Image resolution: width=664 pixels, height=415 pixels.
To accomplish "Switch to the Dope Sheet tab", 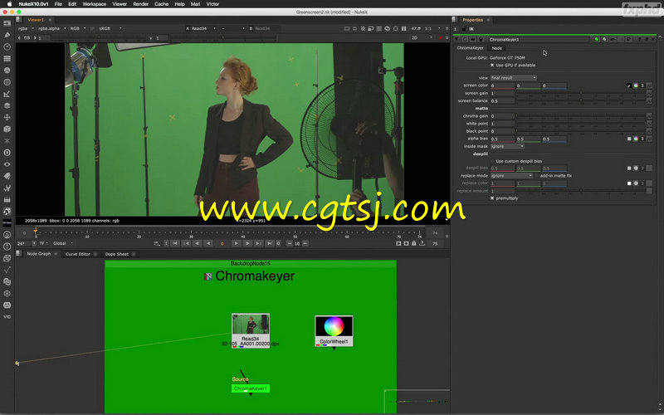I will pos(116,254).
